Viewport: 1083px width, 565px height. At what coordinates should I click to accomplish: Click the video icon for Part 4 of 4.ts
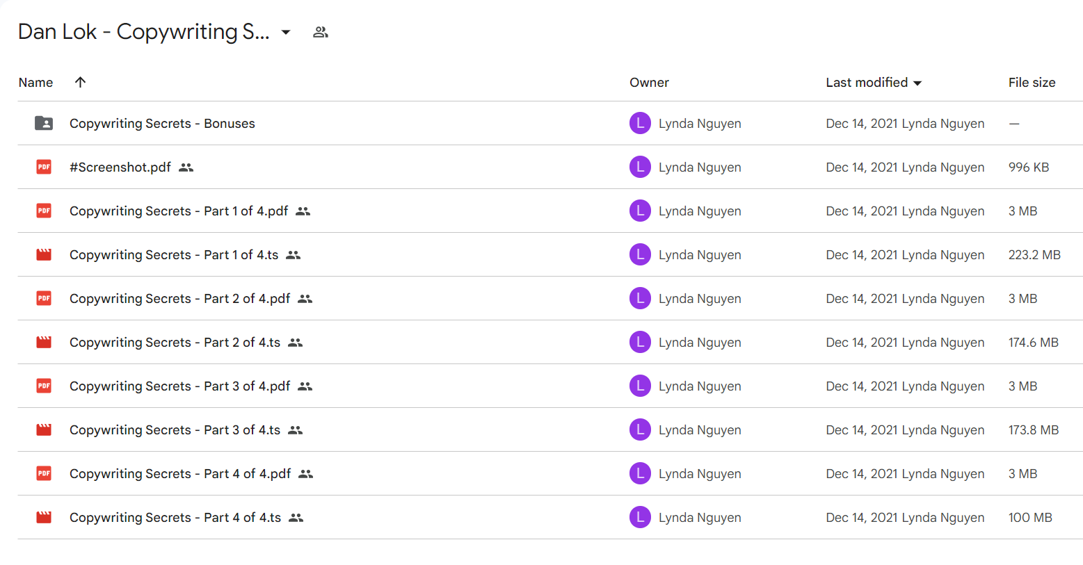pos(44,517)
